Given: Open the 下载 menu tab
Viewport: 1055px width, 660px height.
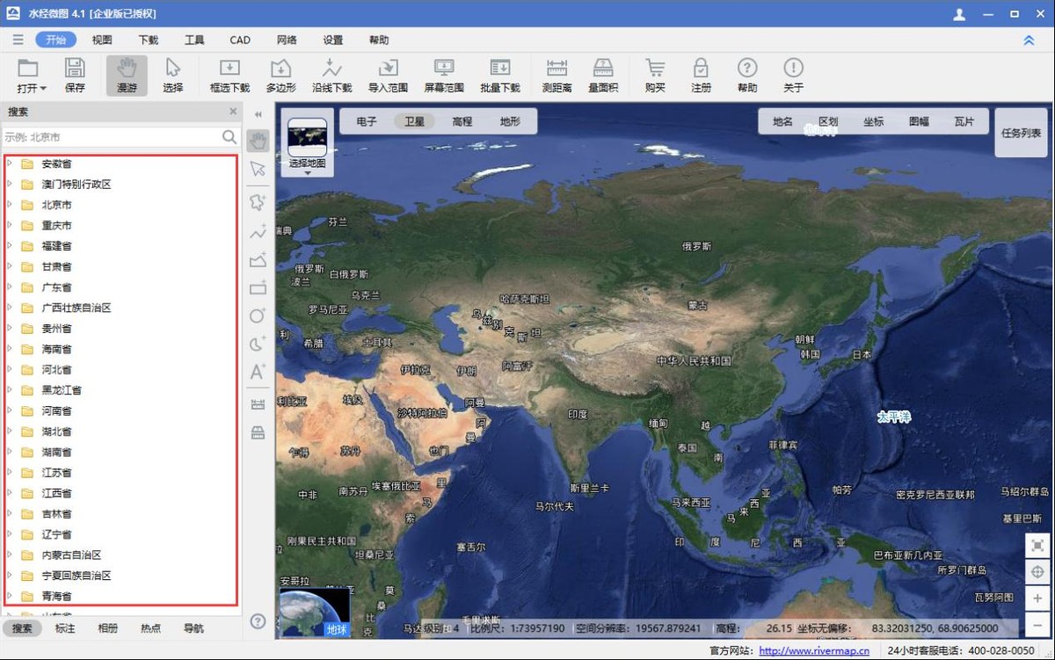Looking at the screenshot, I should tap(149, 40).
